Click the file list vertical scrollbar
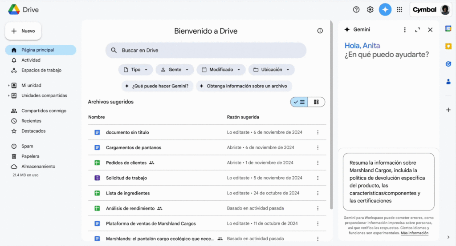456x246 pixels. click(x=331, y=115)
